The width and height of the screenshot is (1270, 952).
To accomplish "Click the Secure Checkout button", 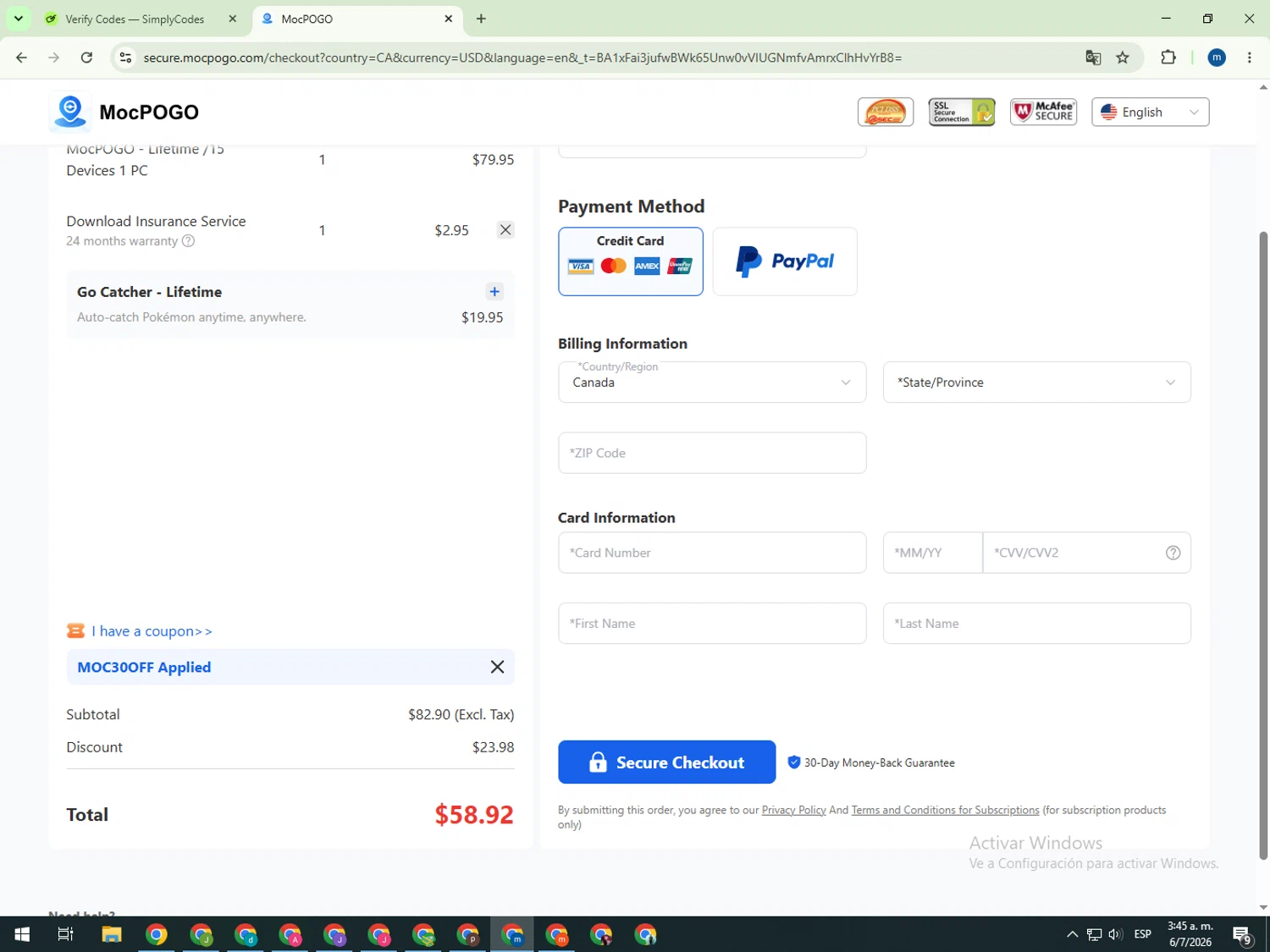I will 666,762.
